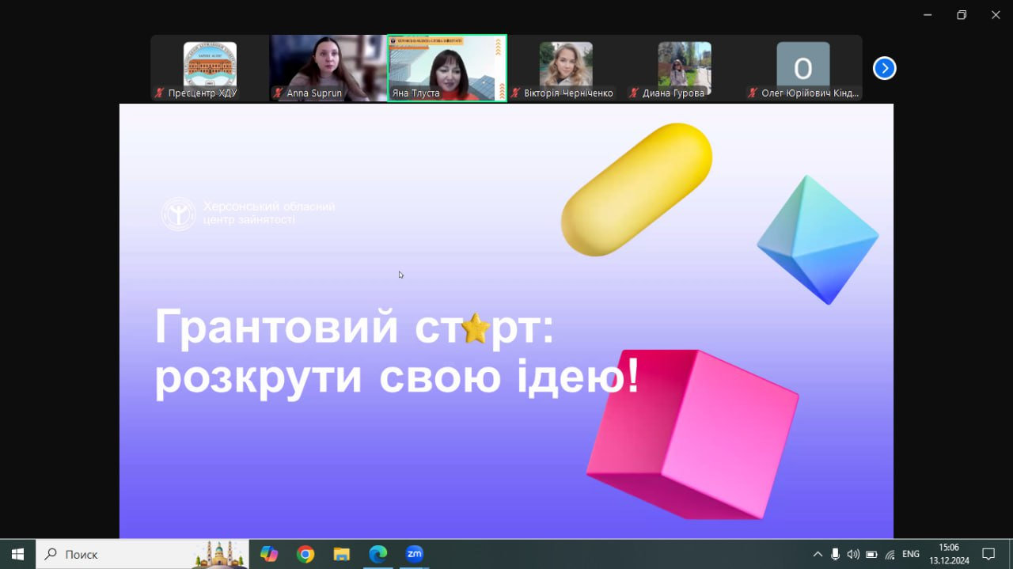Screen dimensions: 1013x569
Task: Select Диана Гурова participant tile
Action: click(x=685, y=68)
